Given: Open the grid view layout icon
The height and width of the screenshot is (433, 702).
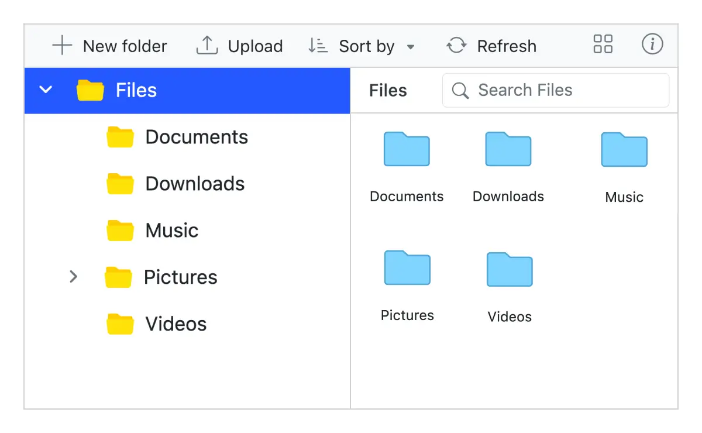Looking at the screenshot, I should click(603, 44).
